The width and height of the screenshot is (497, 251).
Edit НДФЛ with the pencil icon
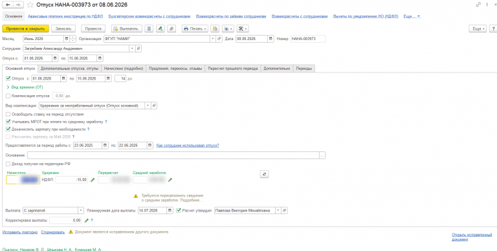pyautogui.click(x=93, y=180)
